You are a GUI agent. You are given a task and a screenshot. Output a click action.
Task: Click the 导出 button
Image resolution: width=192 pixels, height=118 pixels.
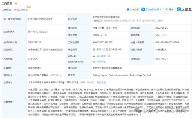(169, 10)
